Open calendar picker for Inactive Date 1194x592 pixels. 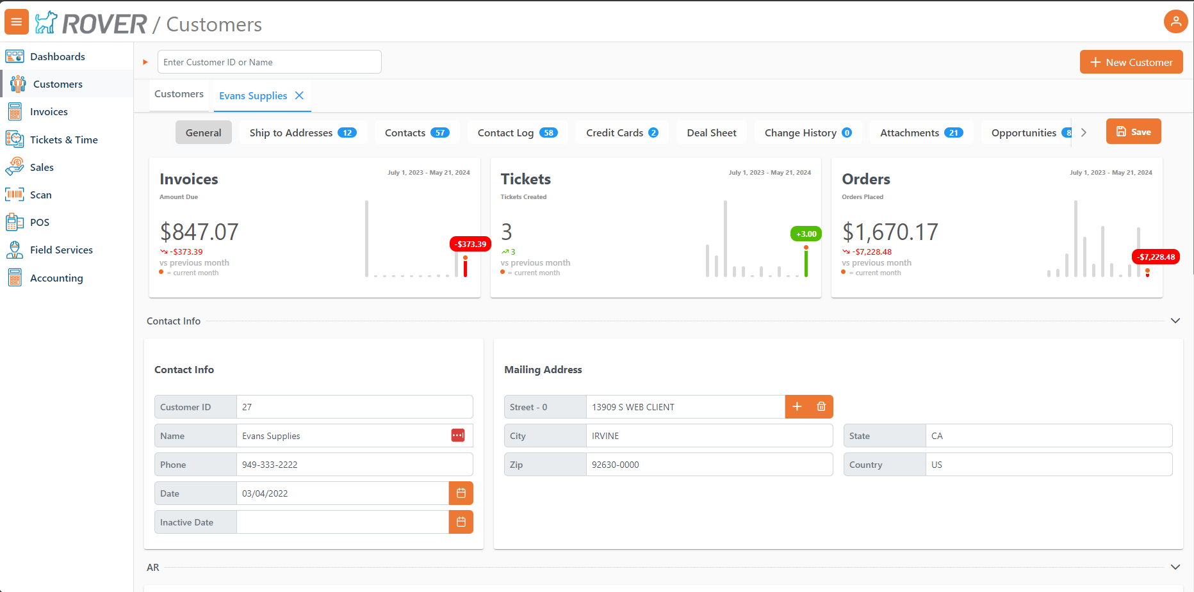click(x=461, y=522)
